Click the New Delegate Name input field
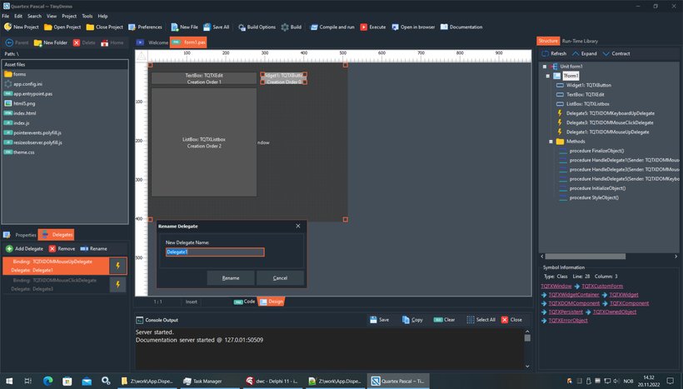This screenshot has height=389, width=683. [x=215, y=252]
